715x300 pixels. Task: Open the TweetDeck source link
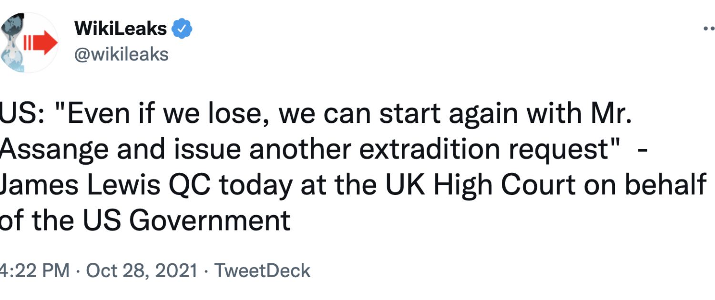262,271
